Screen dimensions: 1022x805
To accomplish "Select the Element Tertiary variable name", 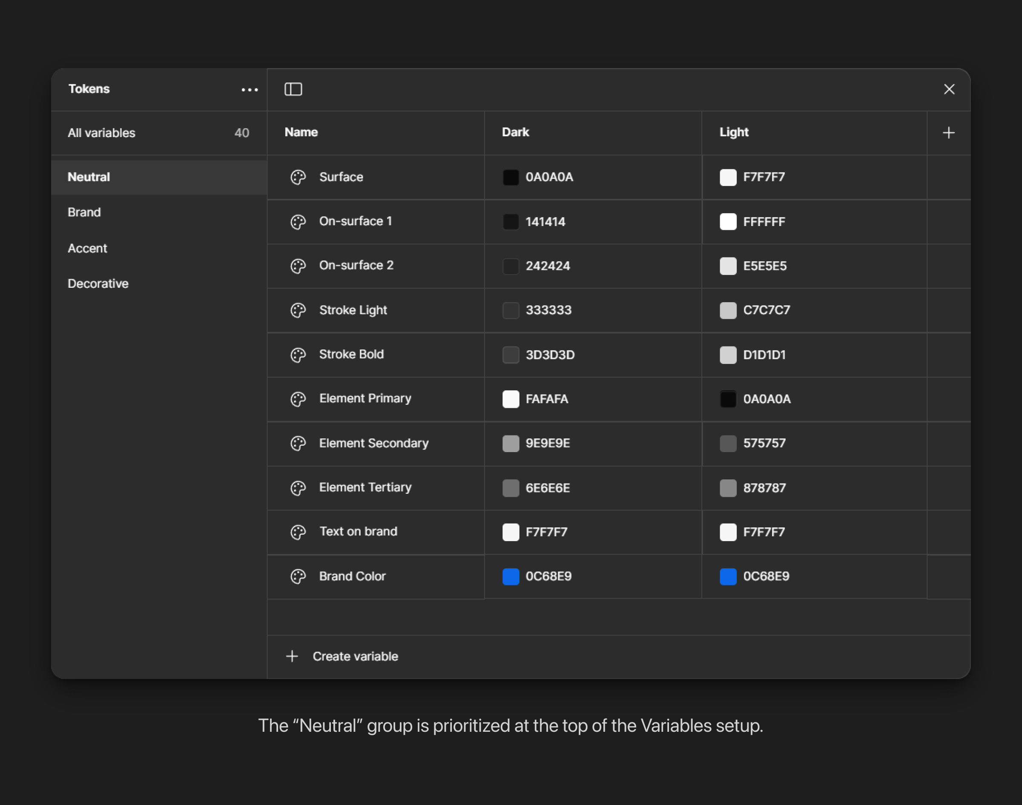I will coord(365,487).
